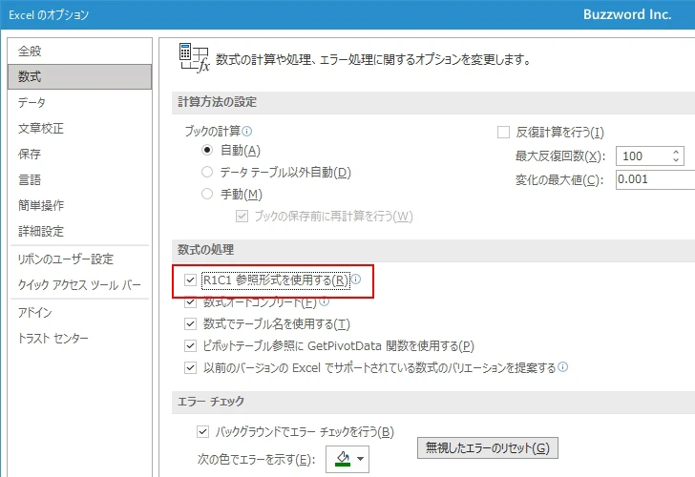Open the データ options category
Screen dimensions: 695x477
[80, 102]
